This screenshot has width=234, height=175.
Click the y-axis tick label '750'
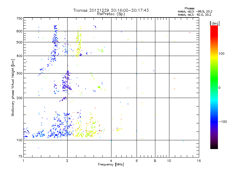19,18
